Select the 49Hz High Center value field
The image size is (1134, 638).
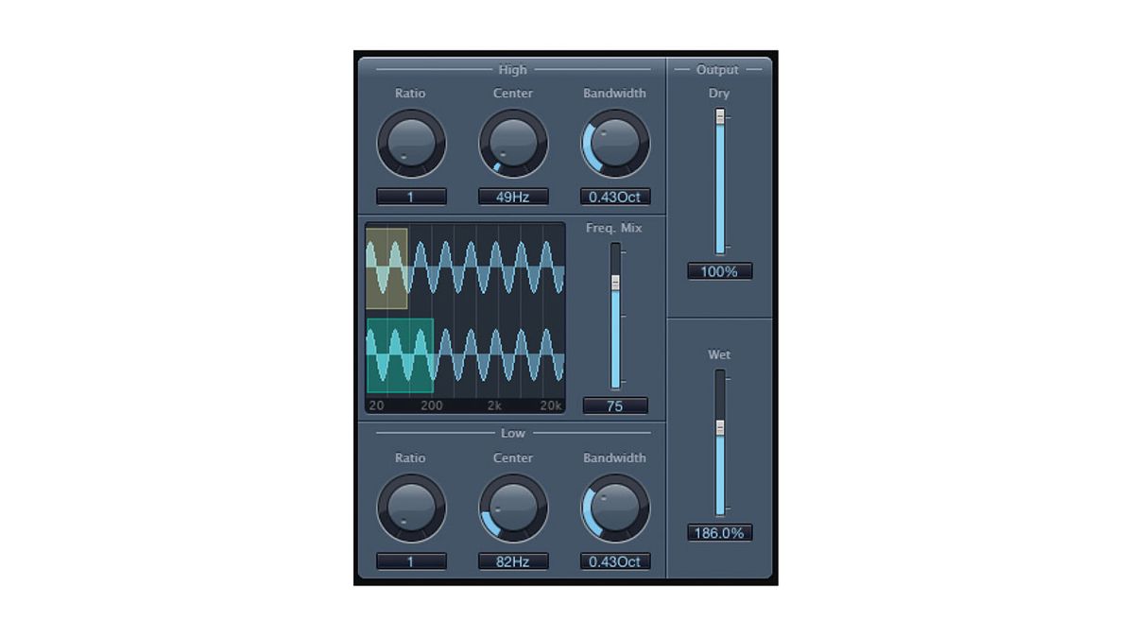513,197
